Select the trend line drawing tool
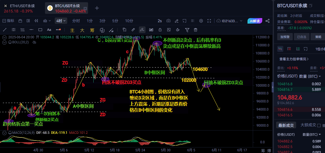Image resolution: width=325 pixels, height=153 pixels. (5, 30)
